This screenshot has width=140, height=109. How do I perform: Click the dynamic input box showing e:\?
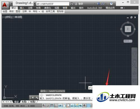[x=90, y=88]
